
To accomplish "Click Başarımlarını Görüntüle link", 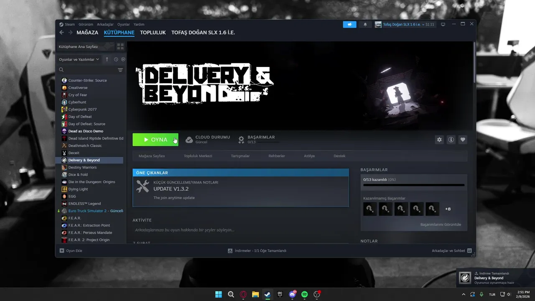I will pyautogui.click(x=441, y=224).
